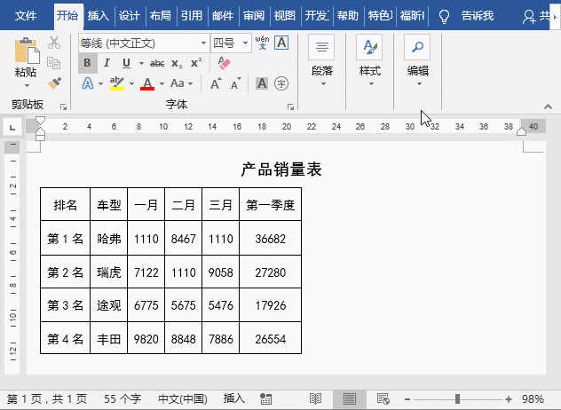Viewport: 561px width, 410px height.
Task: Click the 粘贴 paste button
Action: coord(26,59)
